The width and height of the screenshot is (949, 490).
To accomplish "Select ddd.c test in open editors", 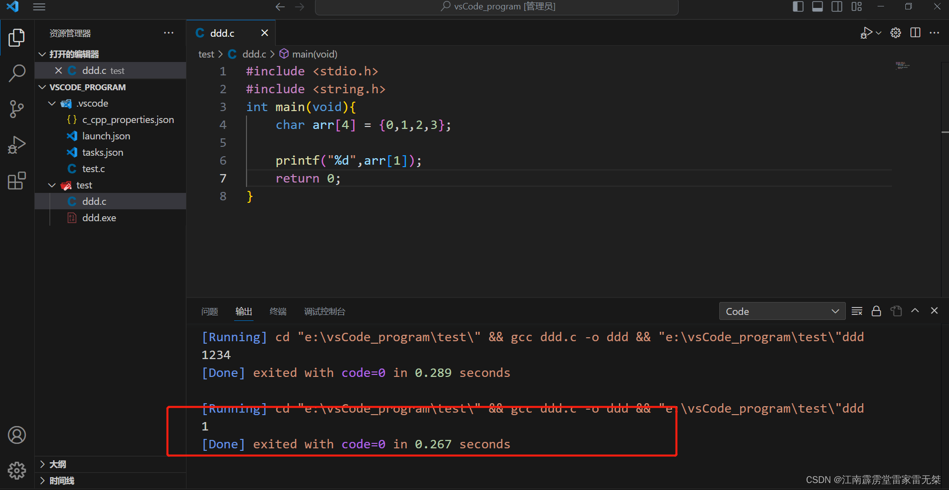I will click(x=110, y=70).
